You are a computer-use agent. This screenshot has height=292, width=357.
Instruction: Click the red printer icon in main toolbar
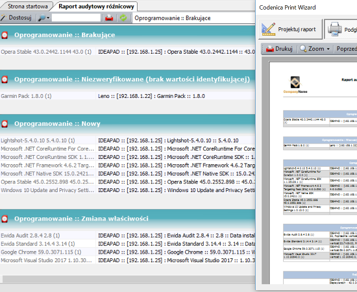pyautogui.click(x=109, y=18)
